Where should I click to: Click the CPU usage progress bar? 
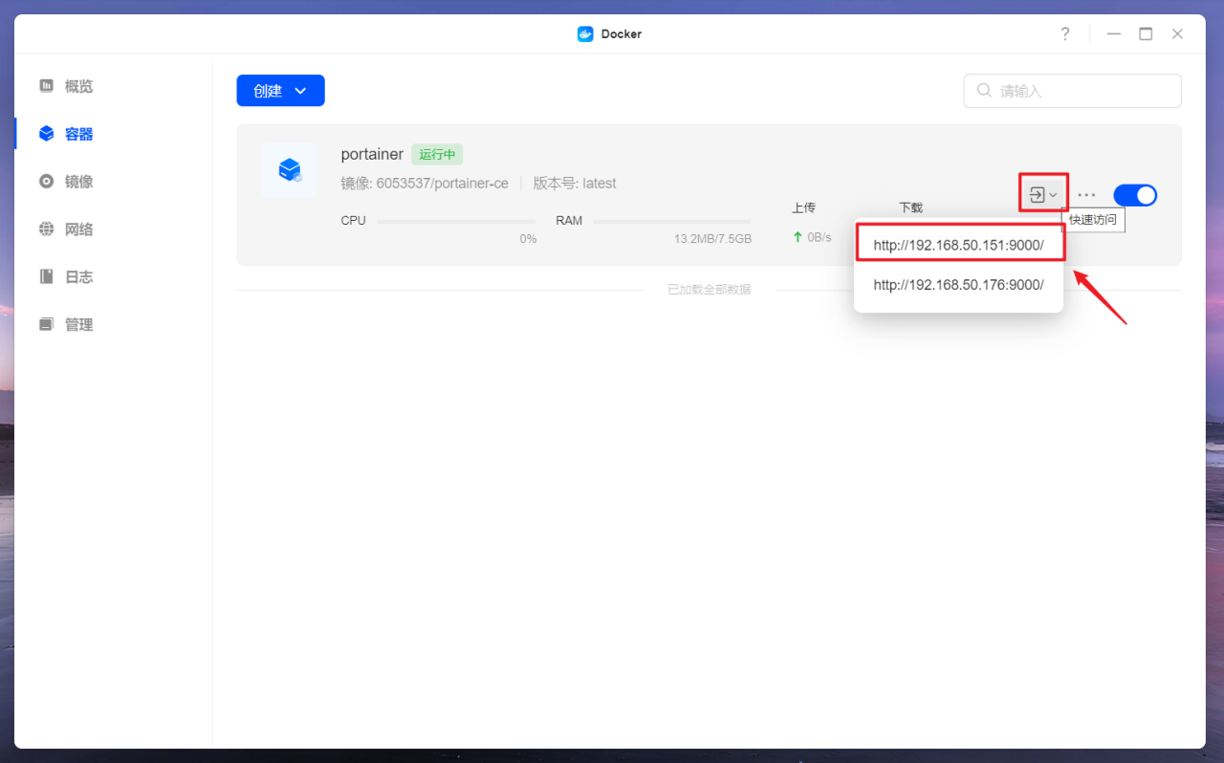click(x=456, y=221)
